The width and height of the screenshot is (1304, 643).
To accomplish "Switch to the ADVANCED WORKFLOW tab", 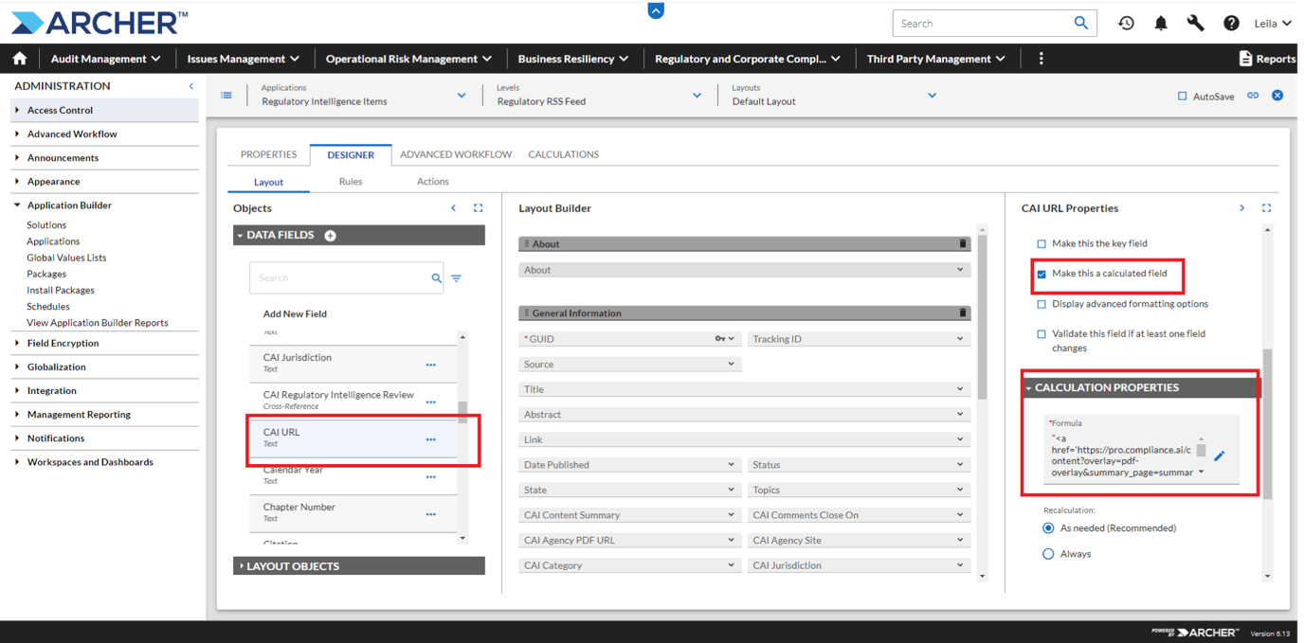I will (x=456, y=154).
